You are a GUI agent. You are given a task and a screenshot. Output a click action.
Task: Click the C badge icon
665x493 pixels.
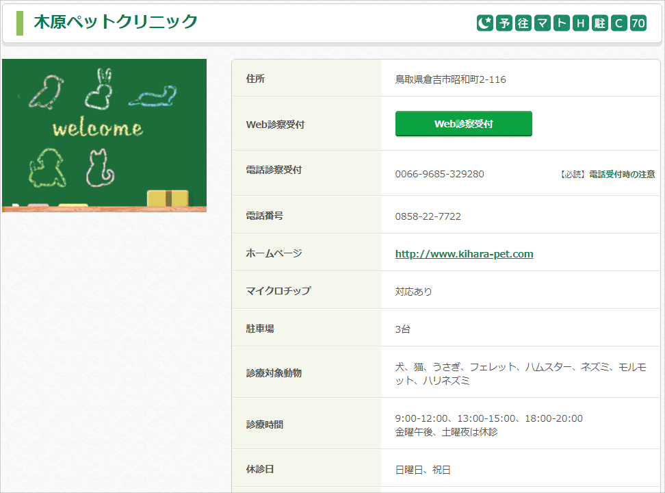pyautogui.click(x=619, y=23)
